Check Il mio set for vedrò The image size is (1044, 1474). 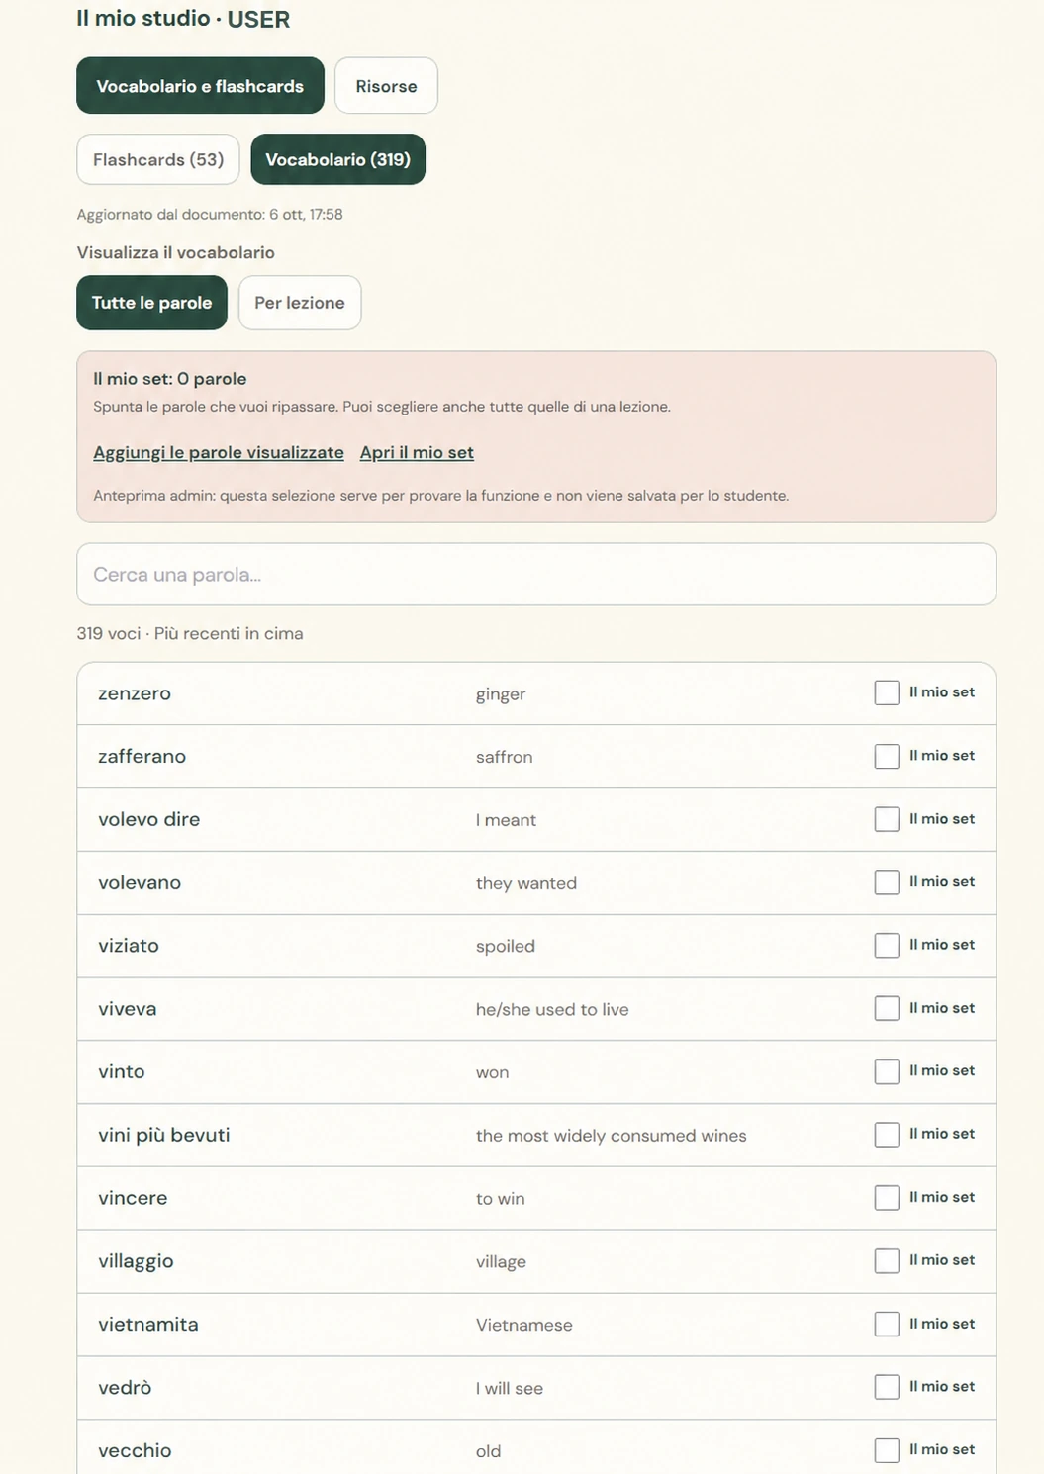[x=887, y=1387]
